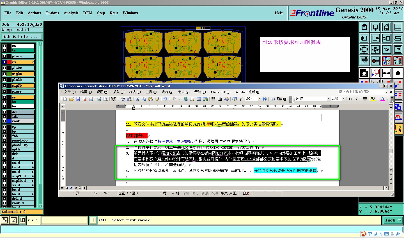Click the pan left arrow icon
The height and width of the screenshot is (238, 404).
[364, 38]
